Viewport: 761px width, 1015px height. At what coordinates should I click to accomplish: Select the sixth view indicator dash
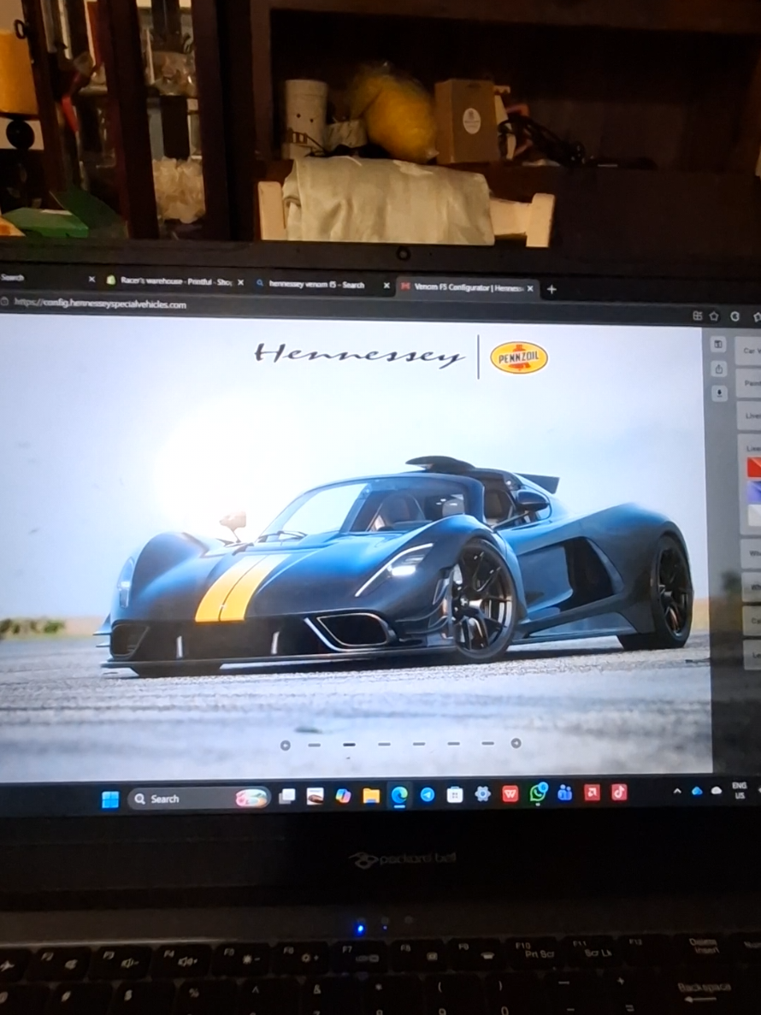[487, 743]
